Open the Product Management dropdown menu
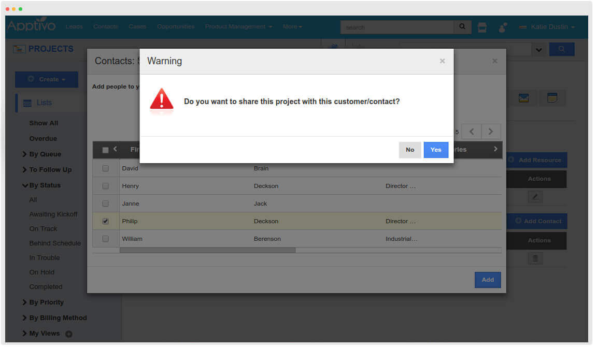 click(x=238, y=27)
